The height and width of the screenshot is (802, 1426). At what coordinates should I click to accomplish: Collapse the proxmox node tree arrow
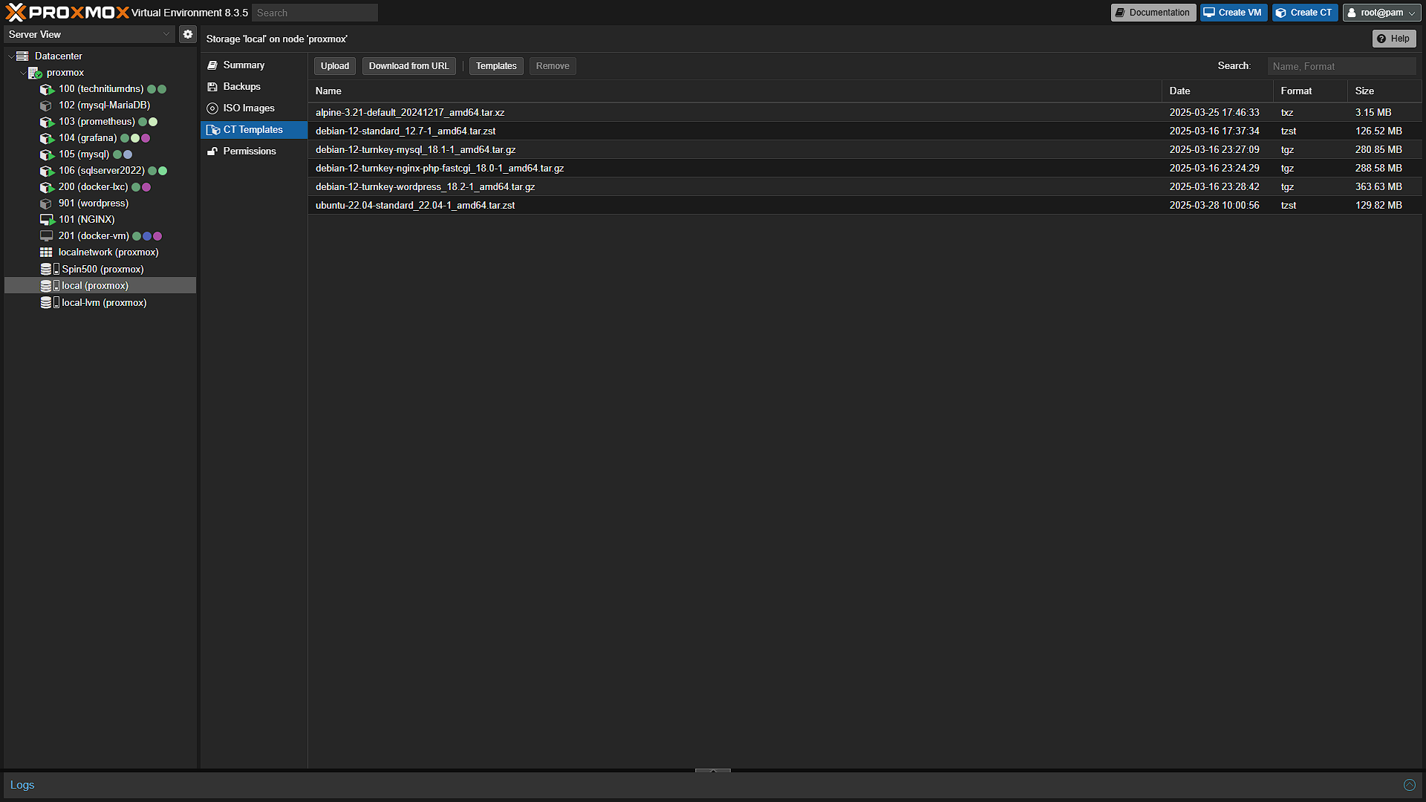click(22, 73)
